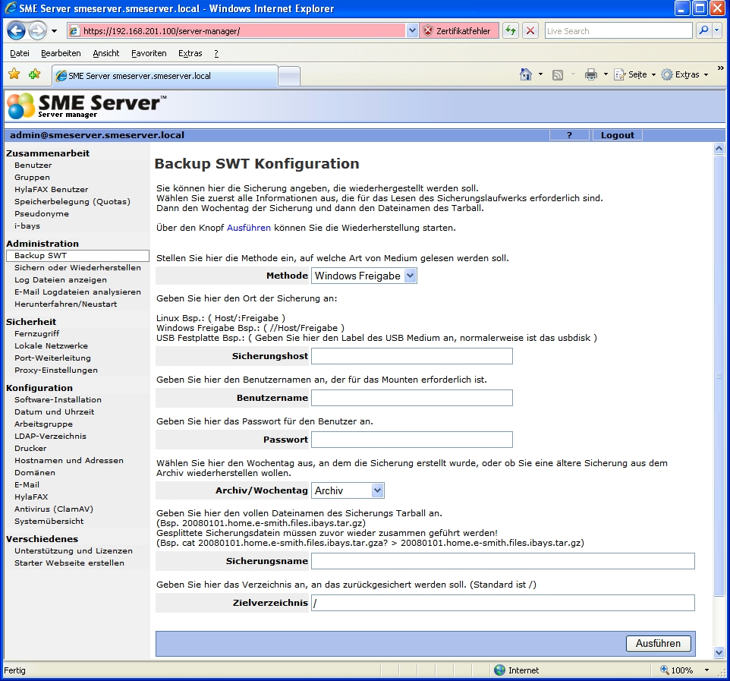Screen dimensions: 730x681
Task: Open the ? help menu
Action: point(216,54)
